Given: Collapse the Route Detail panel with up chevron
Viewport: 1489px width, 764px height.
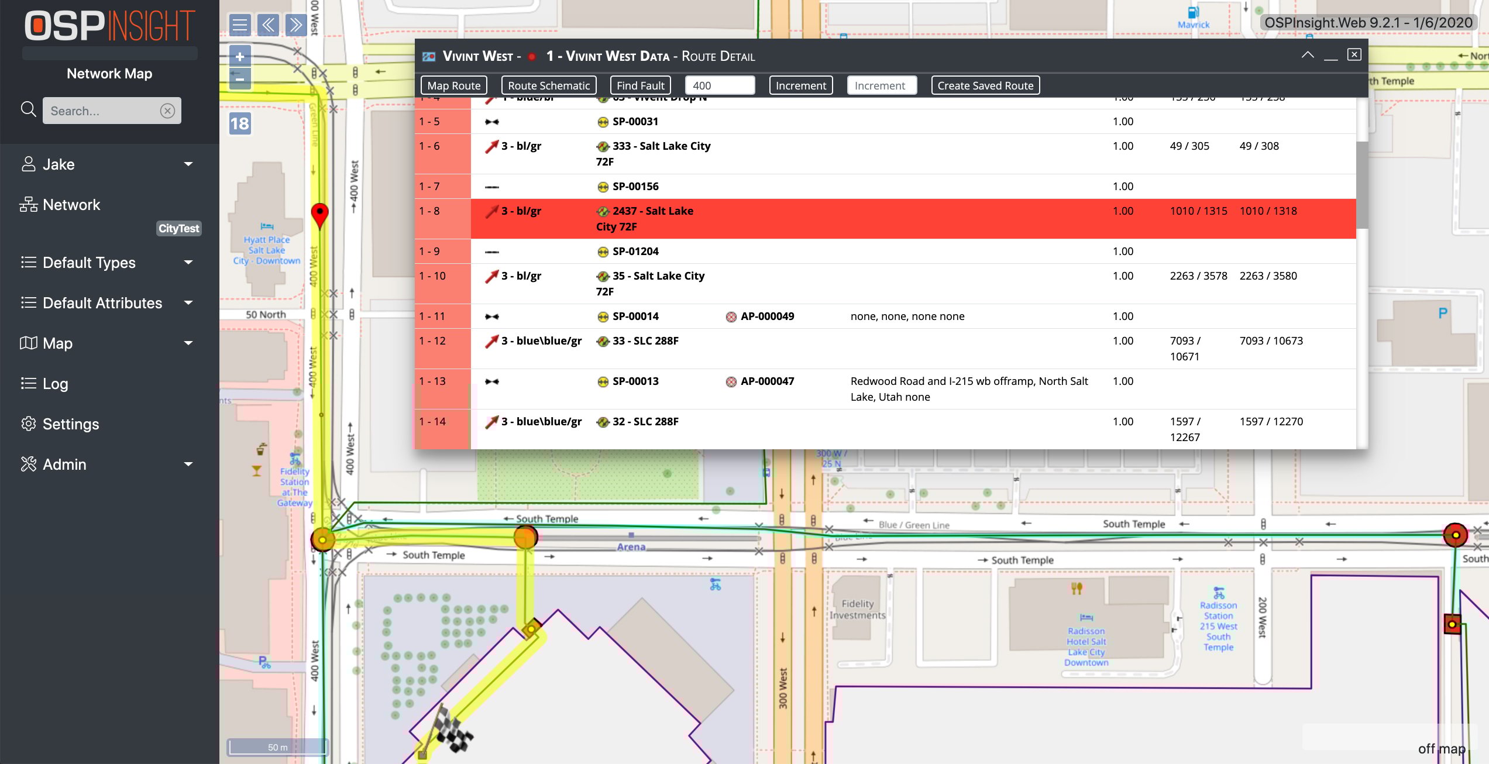Looking at the screenshot, I should [x=1308, y=55].
